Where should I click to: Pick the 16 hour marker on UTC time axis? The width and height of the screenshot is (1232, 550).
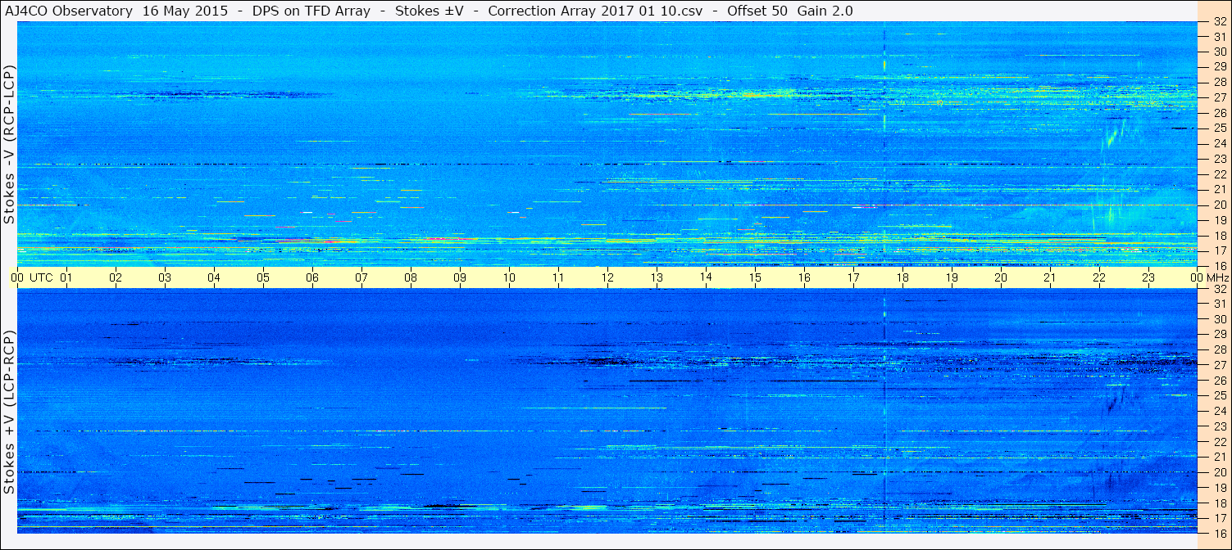pos(804,277)
